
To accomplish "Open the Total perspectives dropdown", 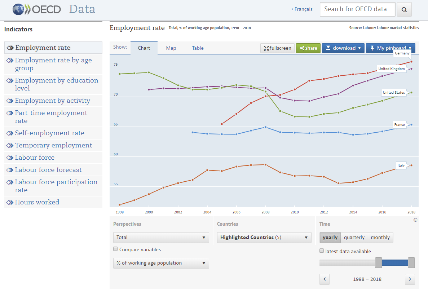I will pyautogui.click(x=161, y=237).
